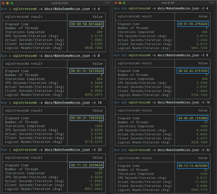Click the logical reads value 9118.5375

click(x=94, y=142)
